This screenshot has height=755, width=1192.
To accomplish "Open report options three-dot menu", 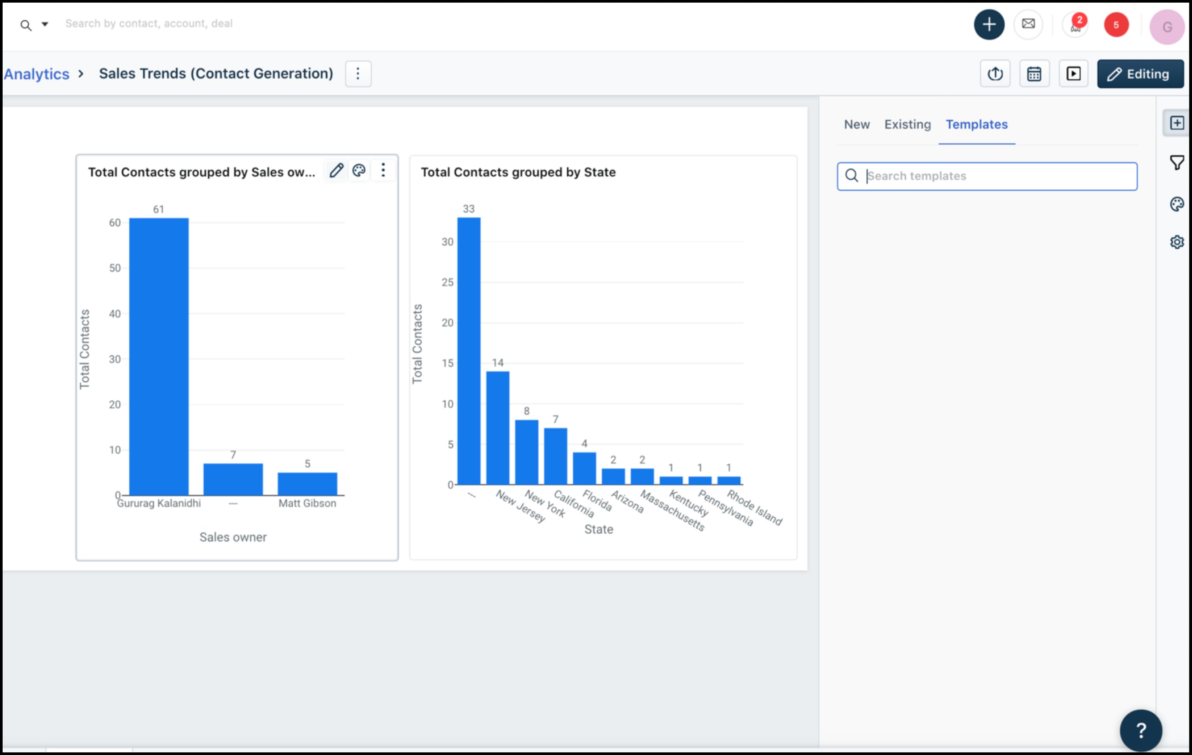I will coord(358,74).
